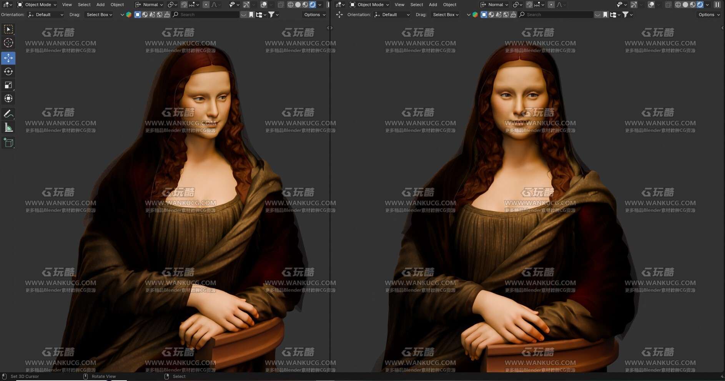Select the Add Cube tool
725x381 pixels.
[x=8, y=142]
